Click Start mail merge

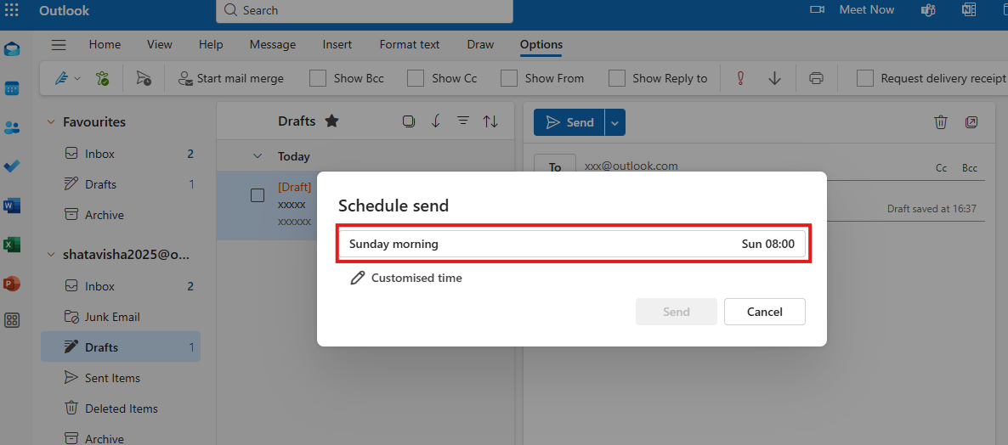[x=231, y=78]
